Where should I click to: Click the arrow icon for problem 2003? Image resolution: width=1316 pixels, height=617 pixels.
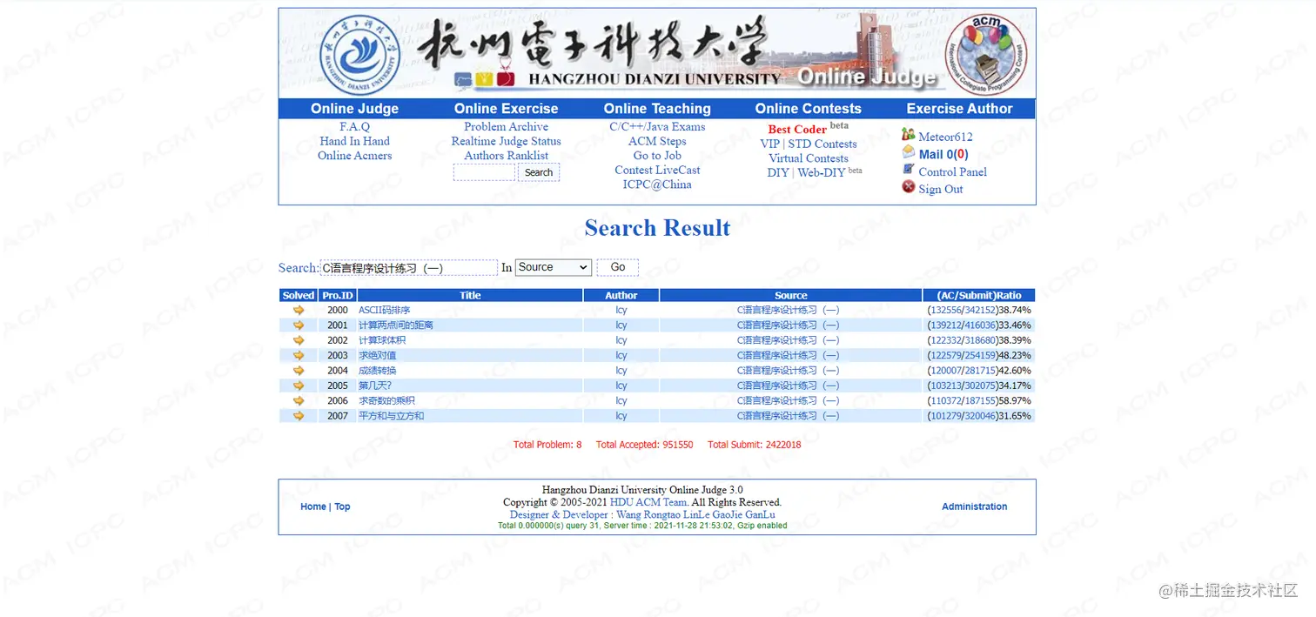pos(299,355)
